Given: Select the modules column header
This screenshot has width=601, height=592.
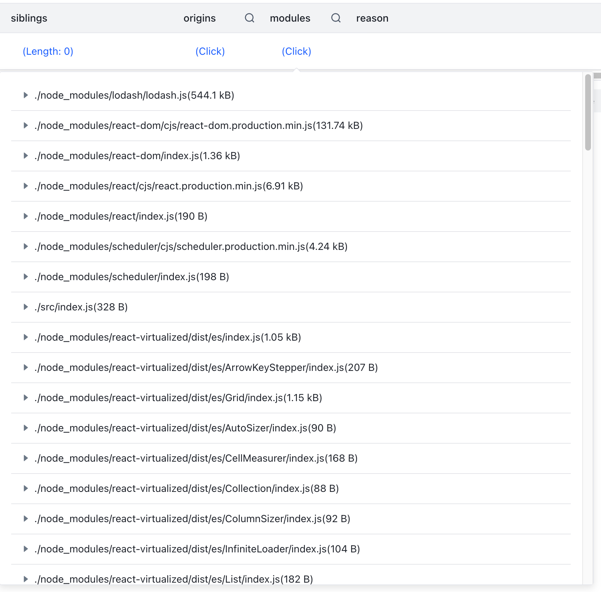Looking at the screenshot, I should [290, 18].
